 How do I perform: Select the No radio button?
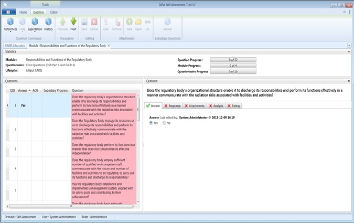[164, 123]
